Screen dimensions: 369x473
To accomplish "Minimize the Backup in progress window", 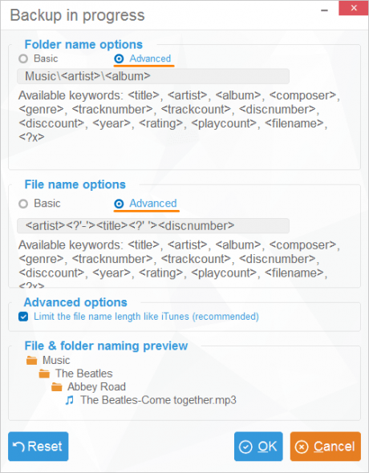I will click(x=324, y=10).
